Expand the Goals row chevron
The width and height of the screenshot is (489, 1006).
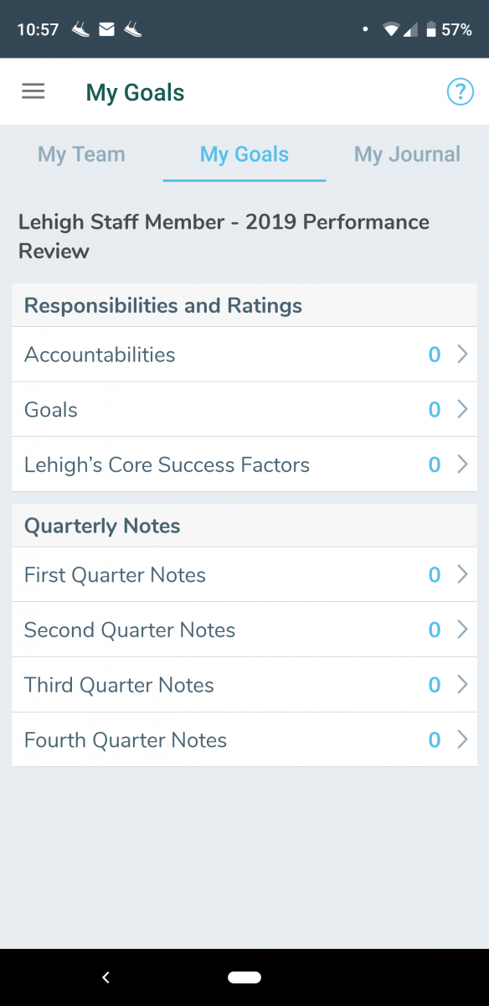click(462, 409)
